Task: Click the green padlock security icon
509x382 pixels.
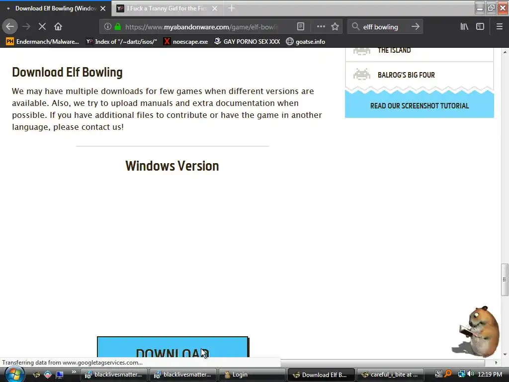Action: 117,27
